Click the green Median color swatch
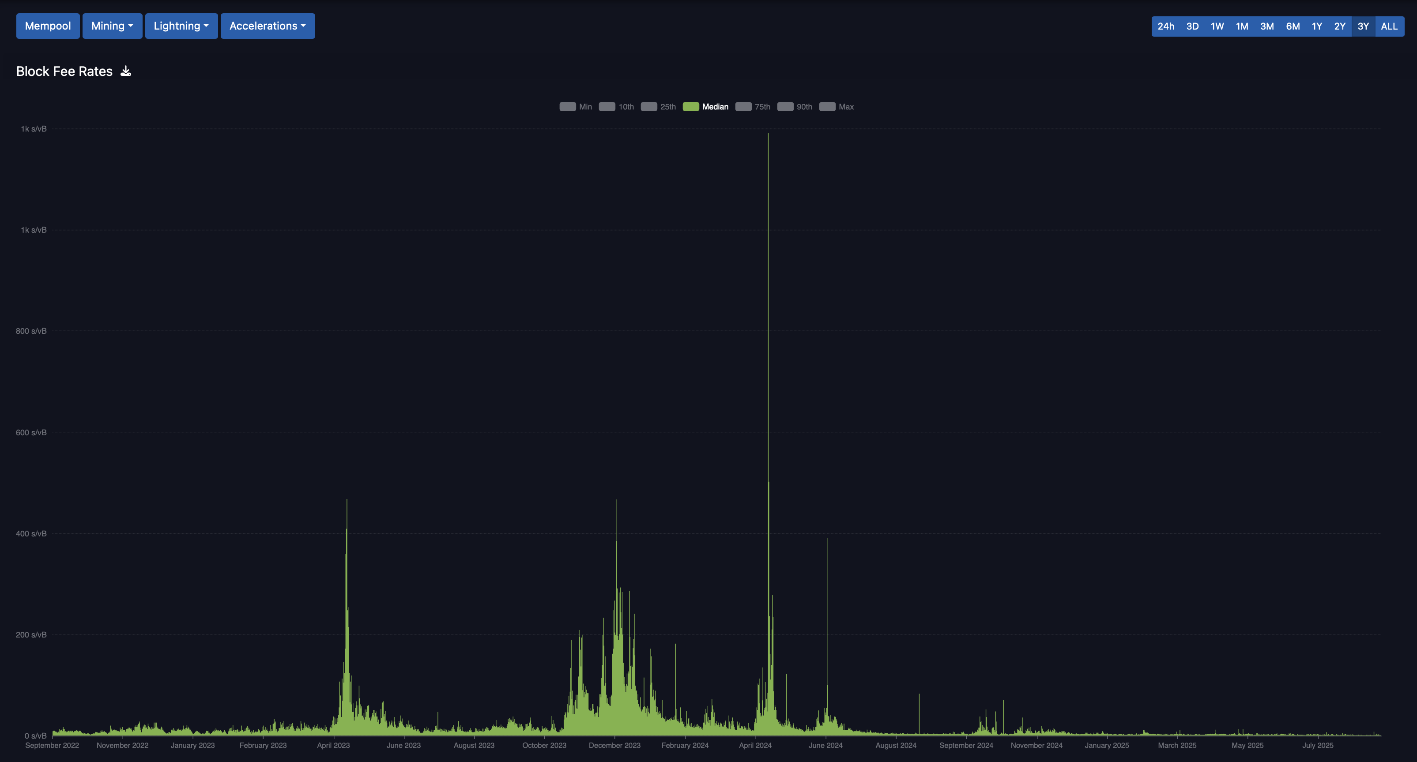1417x762 pixels. [x=691, y=107]
